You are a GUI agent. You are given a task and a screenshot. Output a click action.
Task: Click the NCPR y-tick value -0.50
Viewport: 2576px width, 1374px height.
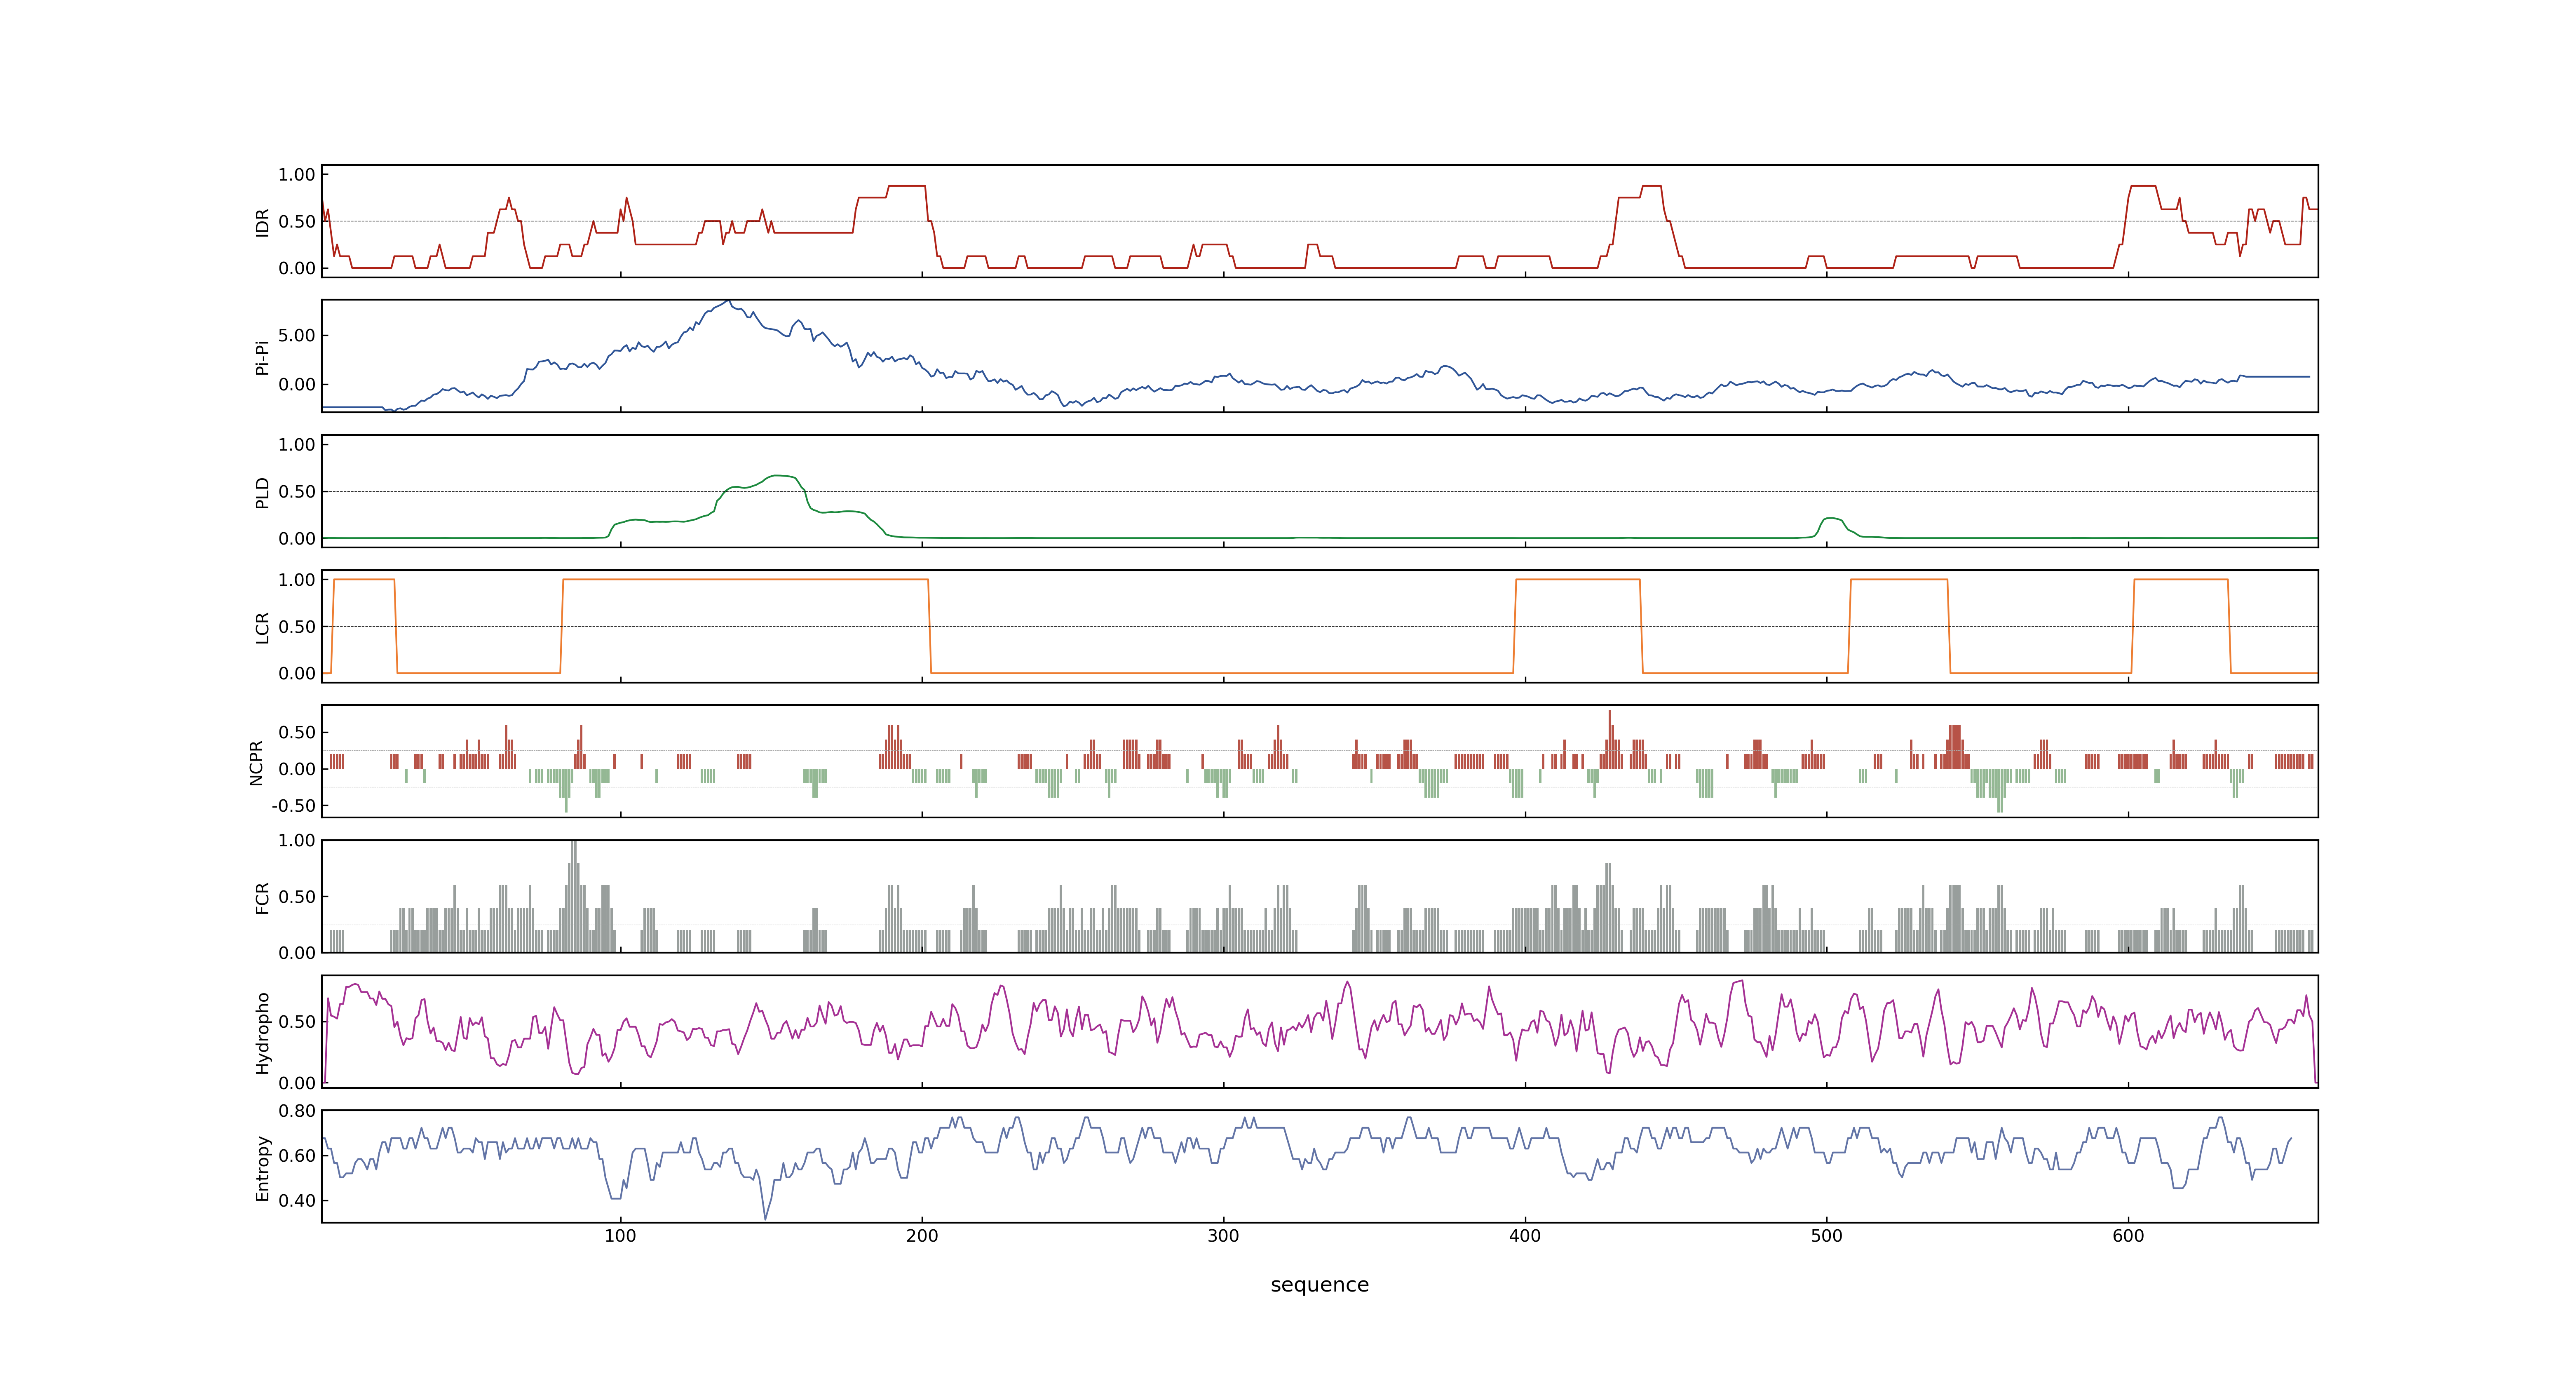coord(293,806)
